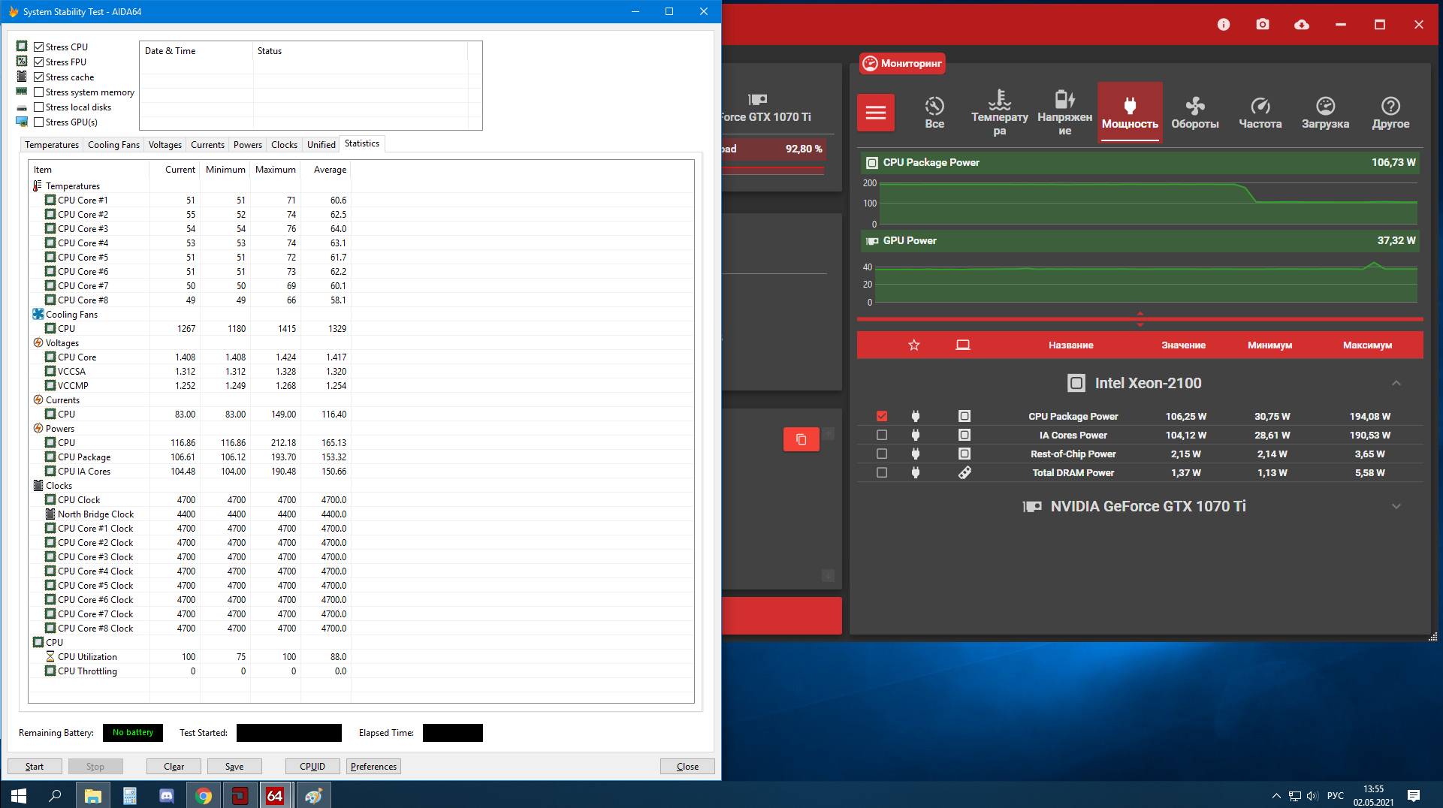Take a screenshot with the camera icon

point(1263,25)
